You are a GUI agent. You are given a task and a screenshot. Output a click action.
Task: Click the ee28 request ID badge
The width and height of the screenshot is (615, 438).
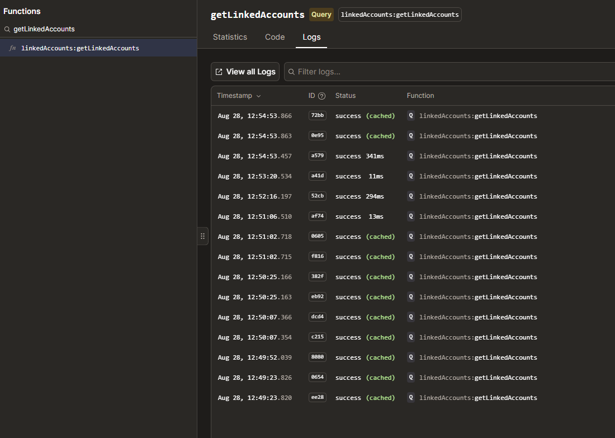tap(318, 398)
